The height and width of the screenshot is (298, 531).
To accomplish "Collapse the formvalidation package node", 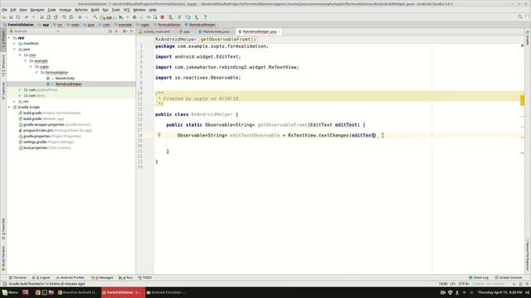I will point(37,72).
